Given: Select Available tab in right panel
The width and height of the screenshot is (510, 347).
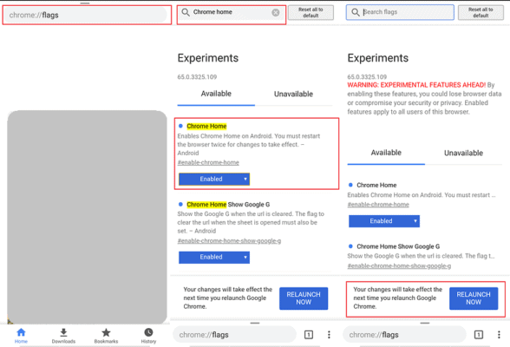Looking at the screenshot, I should tap(386, 153).
